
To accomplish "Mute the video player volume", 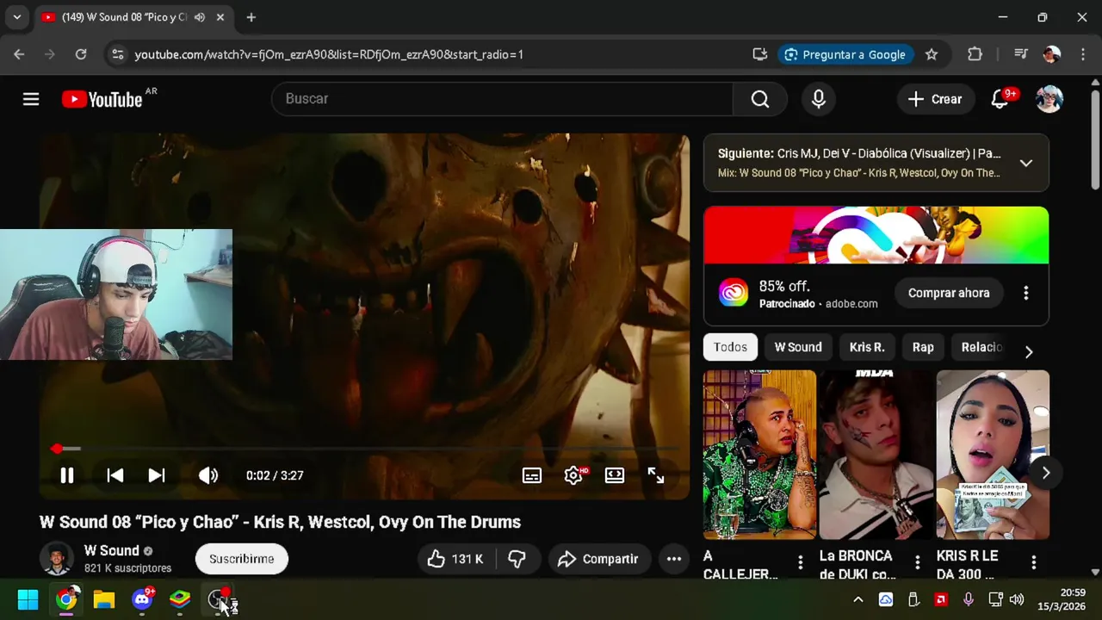I will (x=208, y=475).
